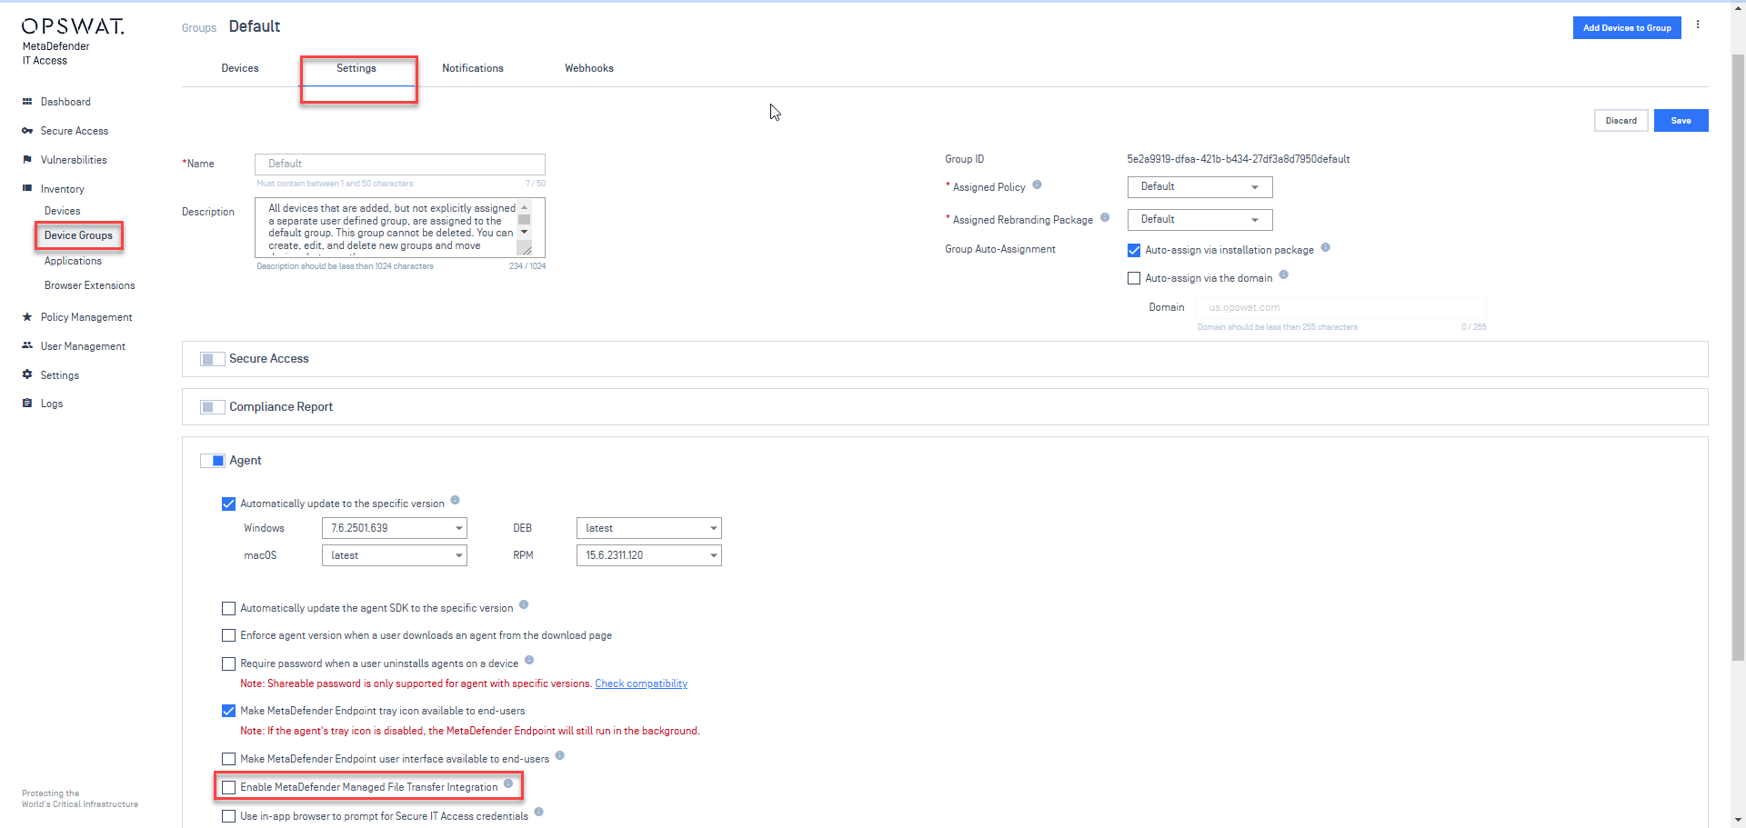Image resolution: width=1746 pixels, height=828 pixels.
Task: Open the three-dot more options menu
Action: tap(1697, 25)
